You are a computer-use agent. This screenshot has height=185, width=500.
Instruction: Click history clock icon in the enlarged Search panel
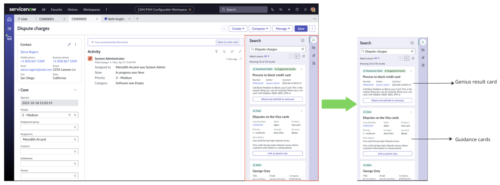[412, 43]
